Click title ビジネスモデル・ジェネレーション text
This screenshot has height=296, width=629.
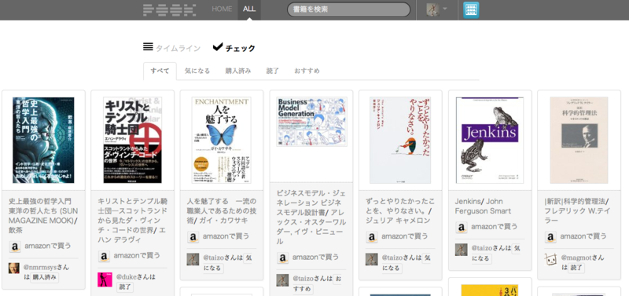pyautogui.click(x=311, y=217)
